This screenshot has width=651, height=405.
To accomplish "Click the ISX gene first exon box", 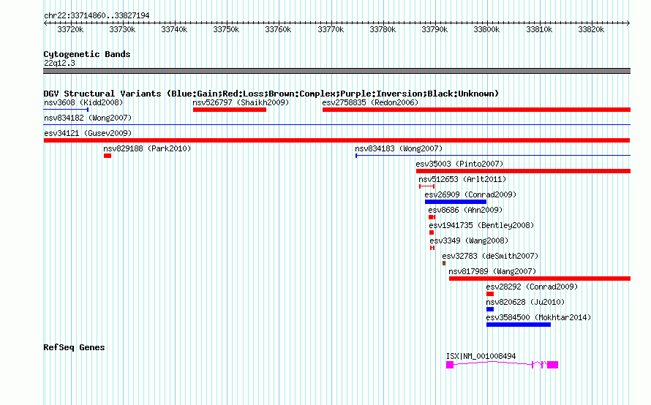I will point(450,365).
